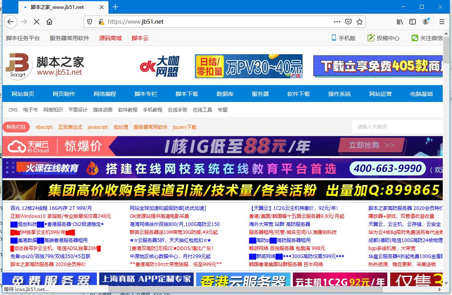Open 平面设计 sub-navigation link
452x295 pixels.
click(x=78, y=110)
